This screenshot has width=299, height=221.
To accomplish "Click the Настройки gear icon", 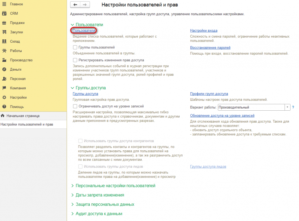I will coord(4,98).
